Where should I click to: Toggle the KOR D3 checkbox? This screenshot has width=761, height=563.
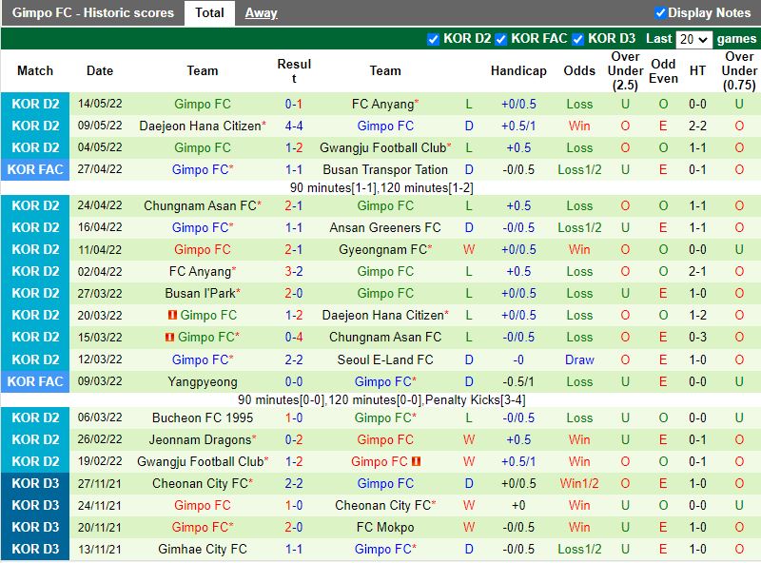coord(577,39)
